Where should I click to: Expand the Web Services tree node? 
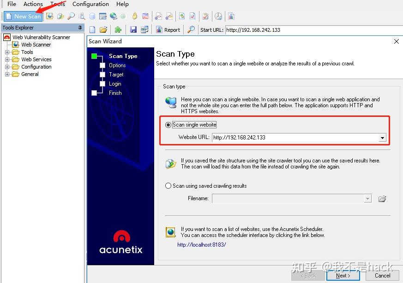click(x=7, y=59)
